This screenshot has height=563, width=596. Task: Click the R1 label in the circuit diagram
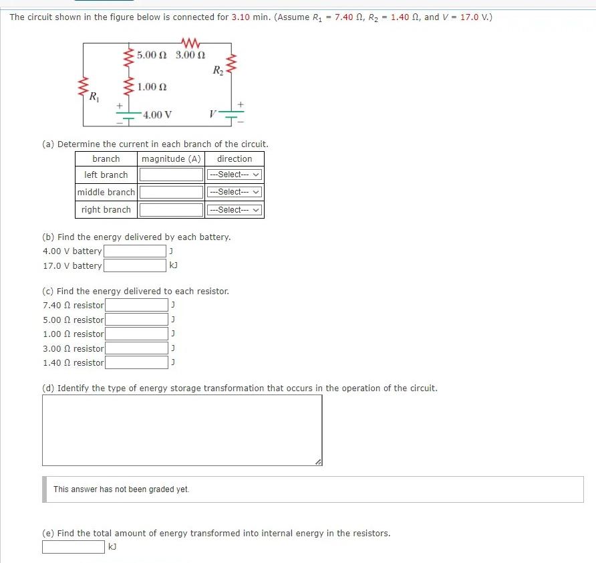point(94,97)
